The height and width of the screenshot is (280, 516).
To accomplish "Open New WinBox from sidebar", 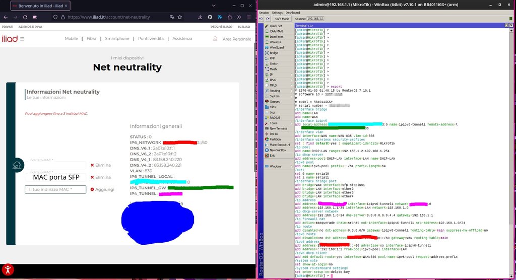I will pos(278,151).
